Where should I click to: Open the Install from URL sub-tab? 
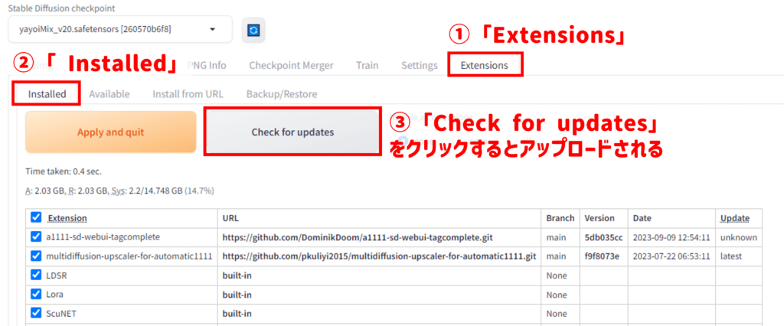[188, 94]
